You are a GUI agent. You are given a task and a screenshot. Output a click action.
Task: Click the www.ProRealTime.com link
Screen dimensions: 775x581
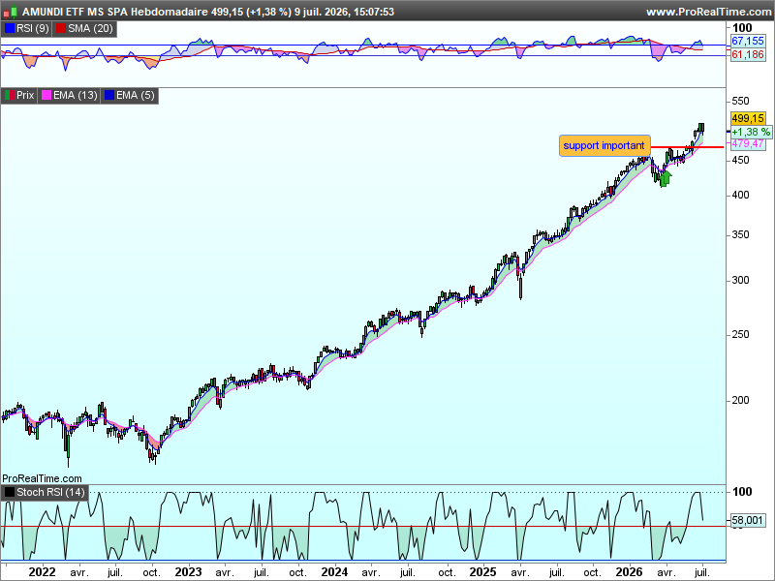click(708, 12)
